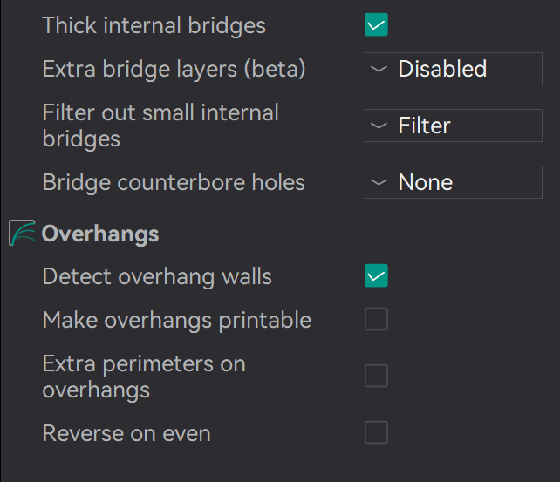Tick Extra perimeters on overhangs checkbox
Image resolution: width=560 pixels, height=482 pixels.
tap(376, 376)
